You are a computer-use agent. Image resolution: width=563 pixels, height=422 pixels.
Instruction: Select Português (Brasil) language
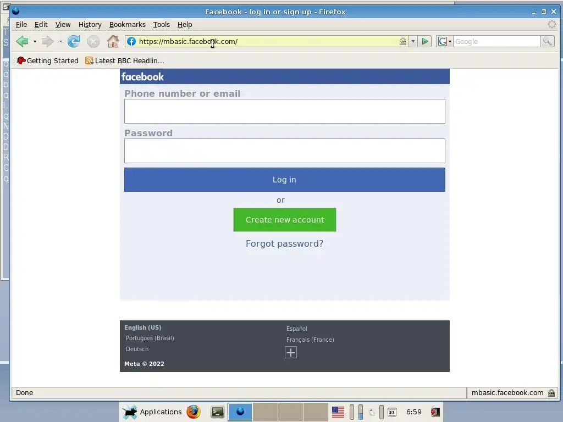coord(150,338)
